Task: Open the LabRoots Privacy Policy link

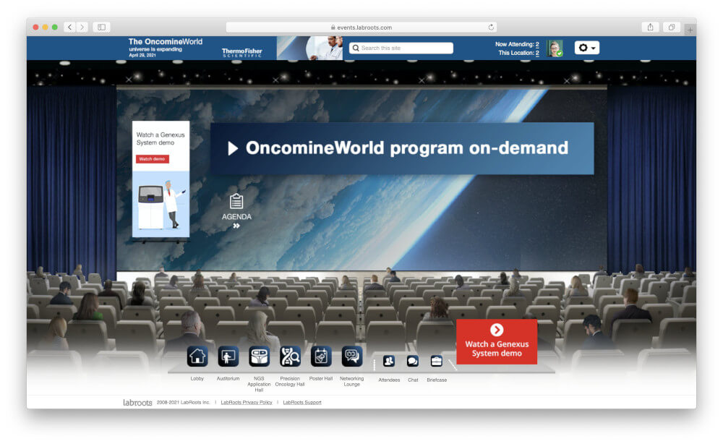Action: point(247,403)
